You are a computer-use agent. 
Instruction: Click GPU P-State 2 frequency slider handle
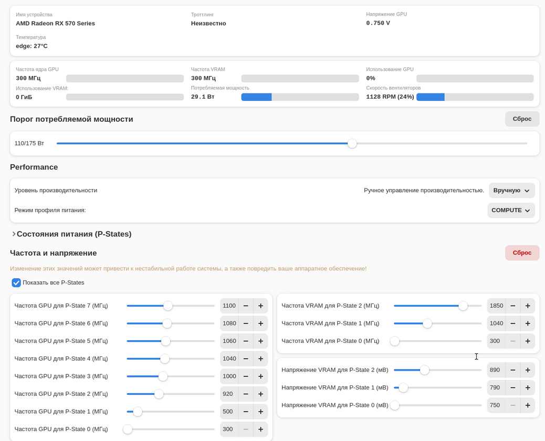[159, 394]
